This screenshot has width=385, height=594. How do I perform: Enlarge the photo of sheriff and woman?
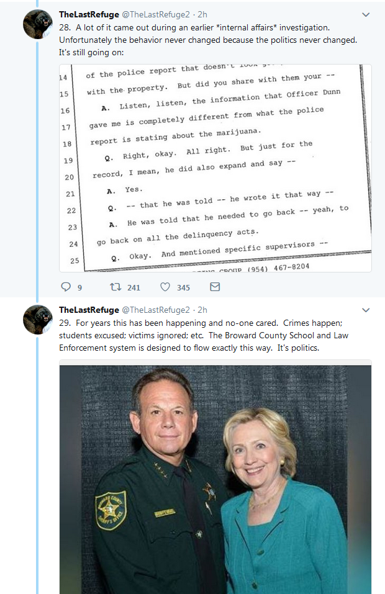coord(215,477)
